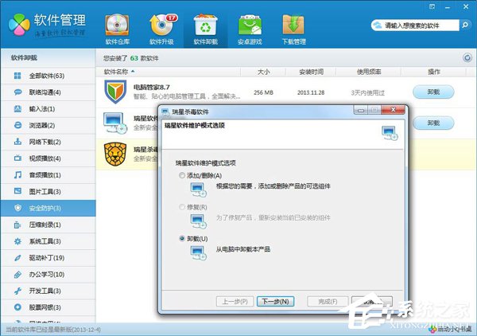Click 下一步(N) button in dialog
The width and height of the screenshot is (477, 336).
pyautogui.click(x=275, y=302)
